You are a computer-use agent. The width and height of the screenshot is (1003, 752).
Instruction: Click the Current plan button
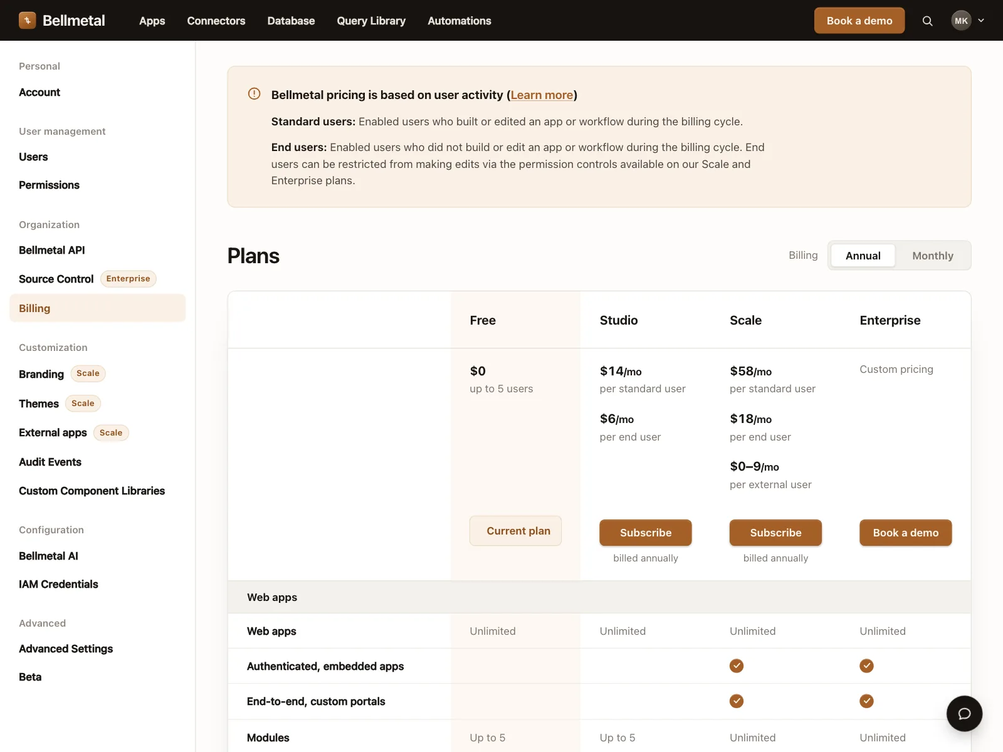click(x=515, y=531)
